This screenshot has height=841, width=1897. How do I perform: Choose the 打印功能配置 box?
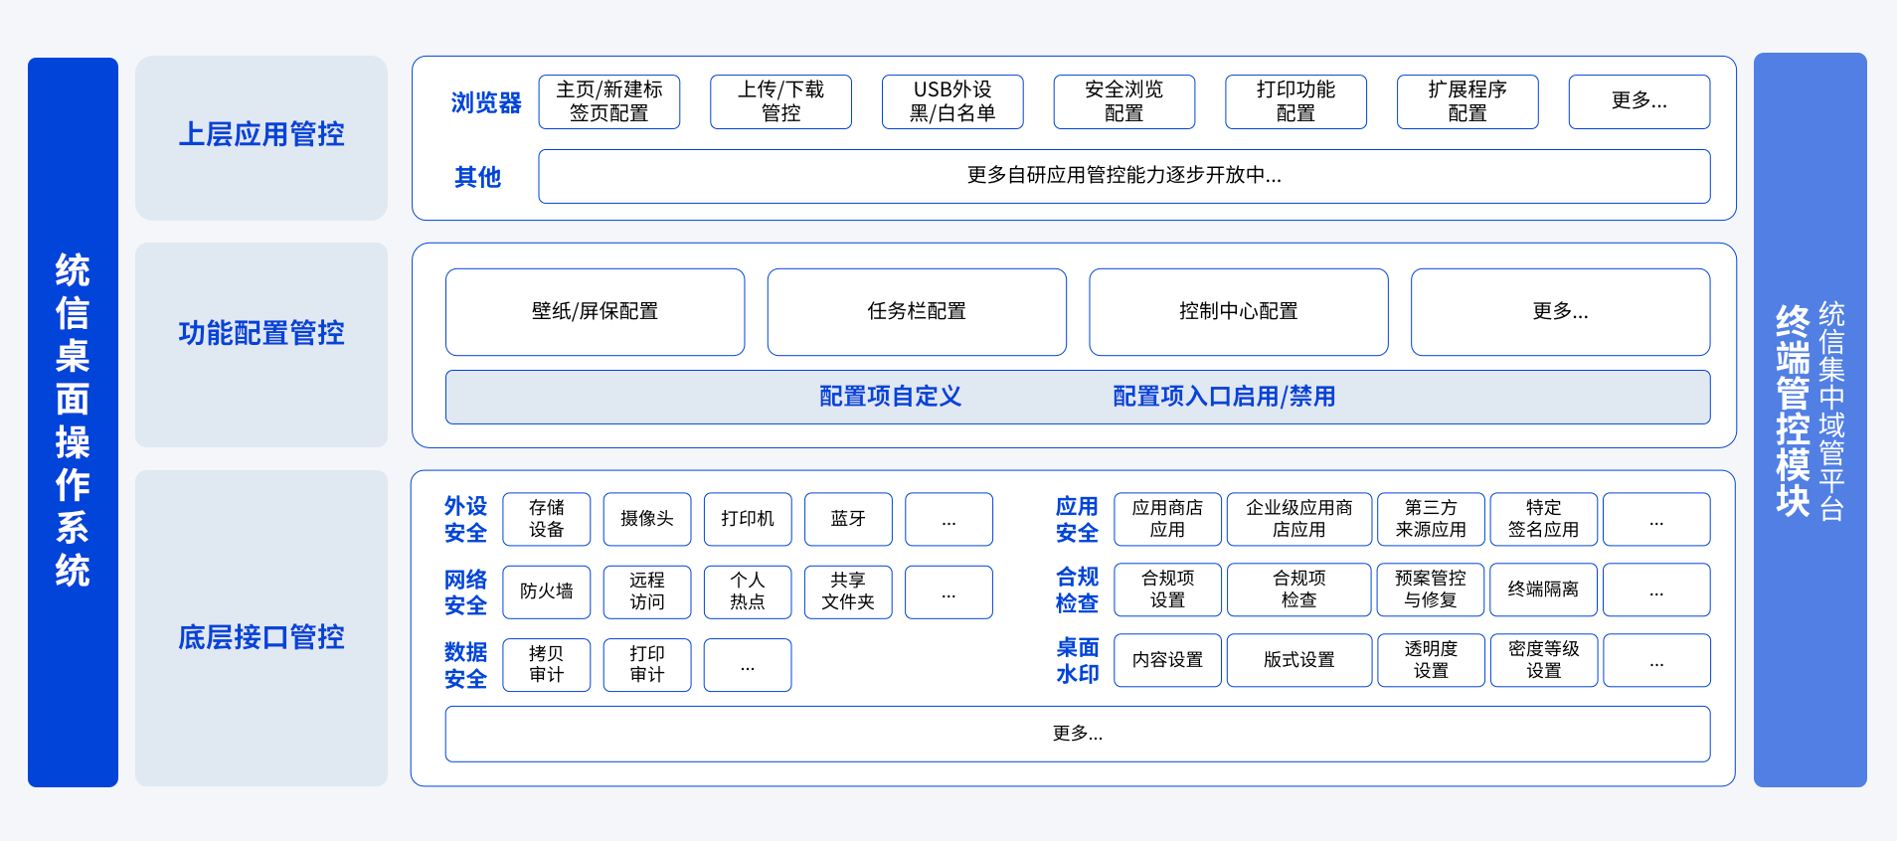pos(1295,101)
